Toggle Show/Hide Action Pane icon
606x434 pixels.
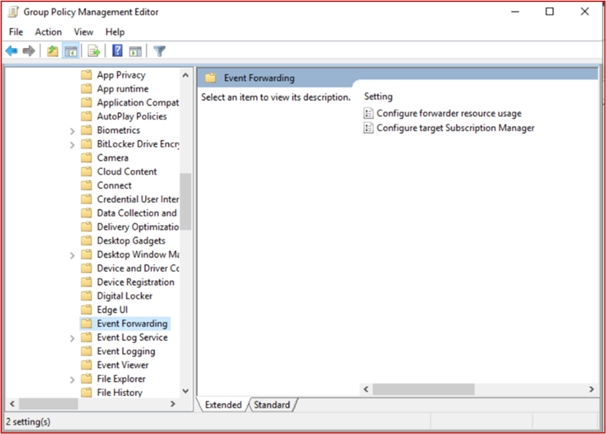click(x=136, y=51)
